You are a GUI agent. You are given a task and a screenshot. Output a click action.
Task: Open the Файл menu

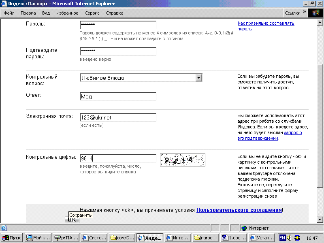[x=9, y=13]
